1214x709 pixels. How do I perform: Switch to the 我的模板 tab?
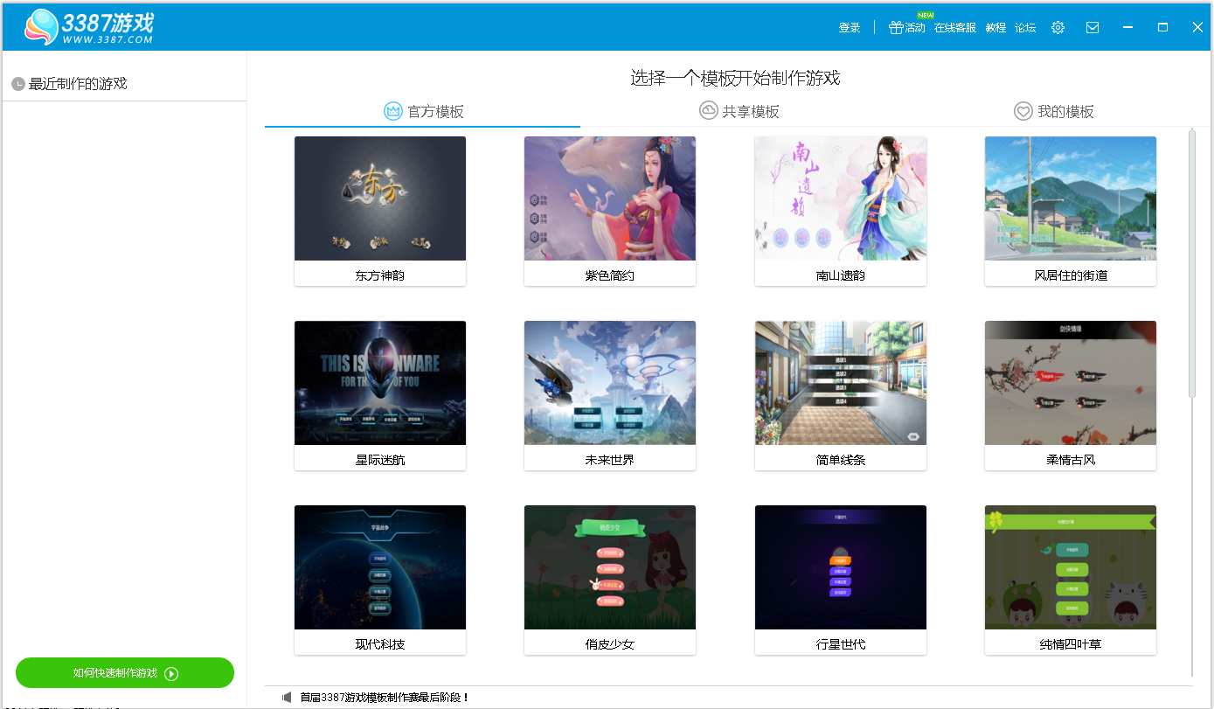point(1053,111)
